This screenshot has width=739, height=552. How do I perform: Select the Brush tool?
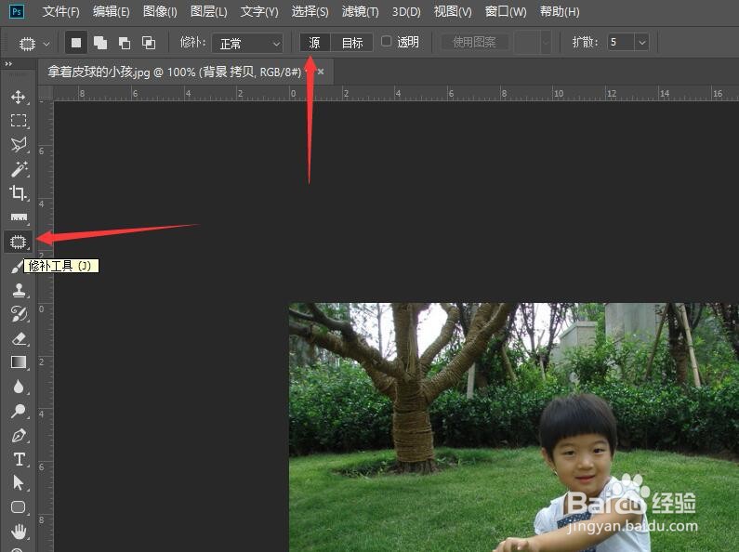point(16,267)
